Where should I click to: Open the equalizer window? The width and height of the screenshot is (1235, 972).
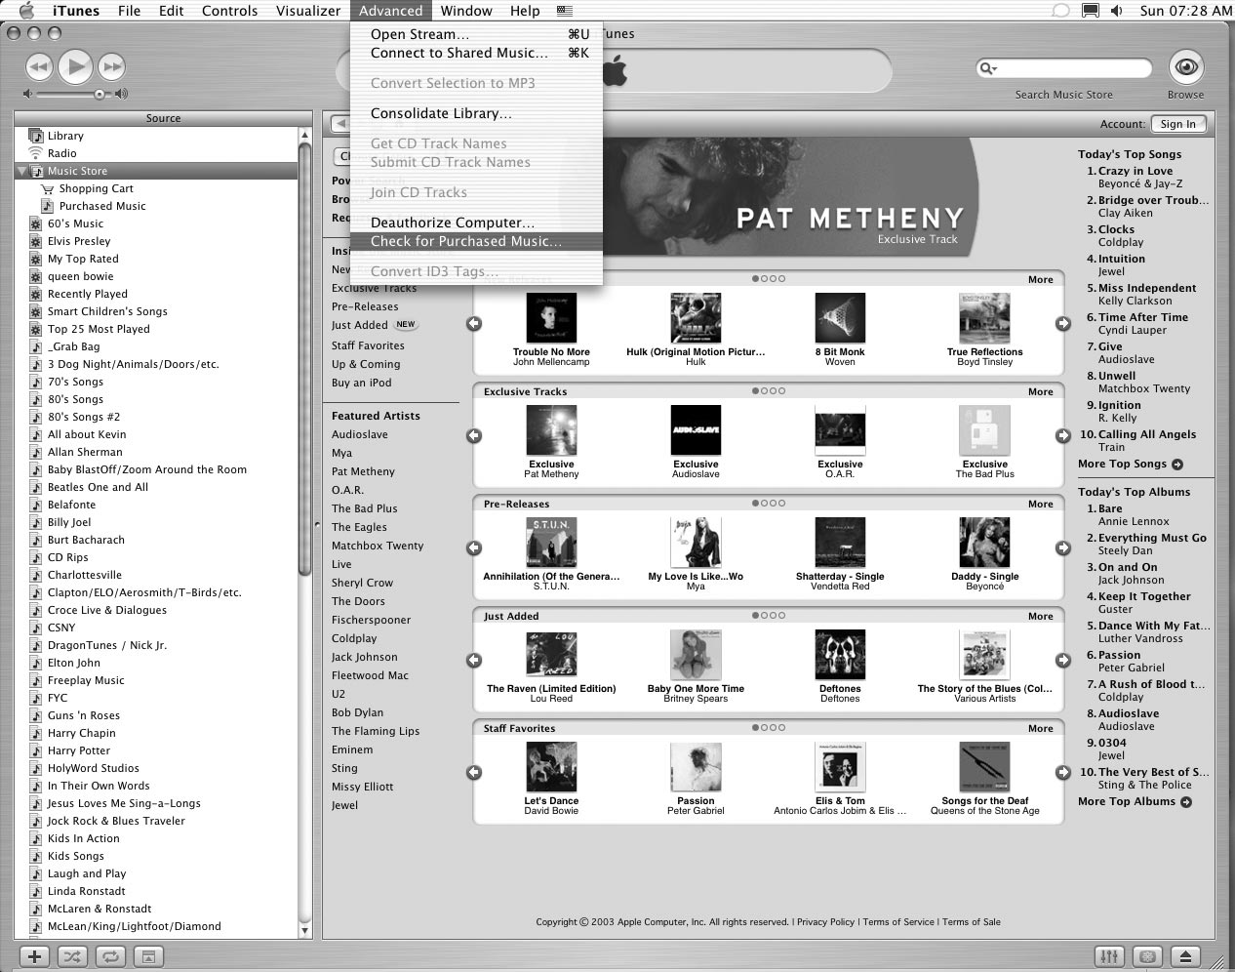tap(1109, 956)
